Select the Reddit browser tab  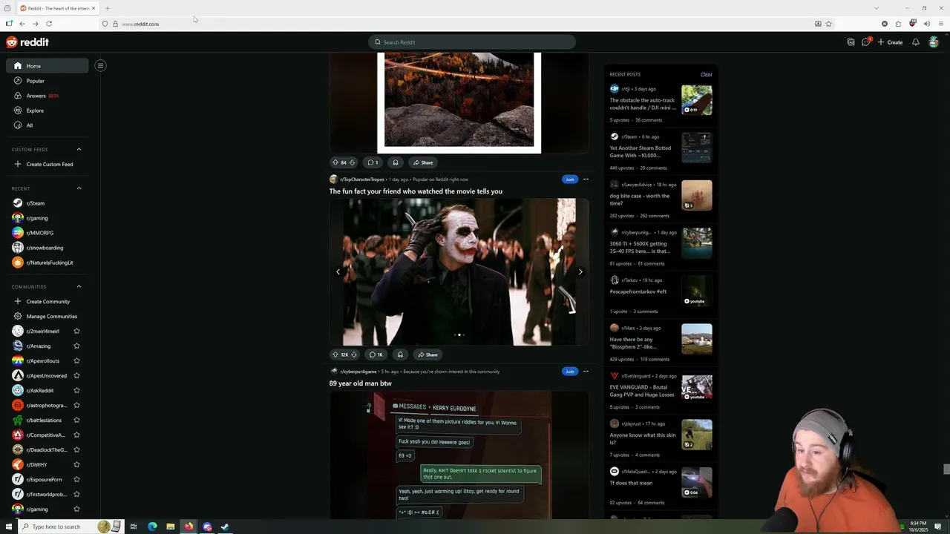[x=58, y=8]
